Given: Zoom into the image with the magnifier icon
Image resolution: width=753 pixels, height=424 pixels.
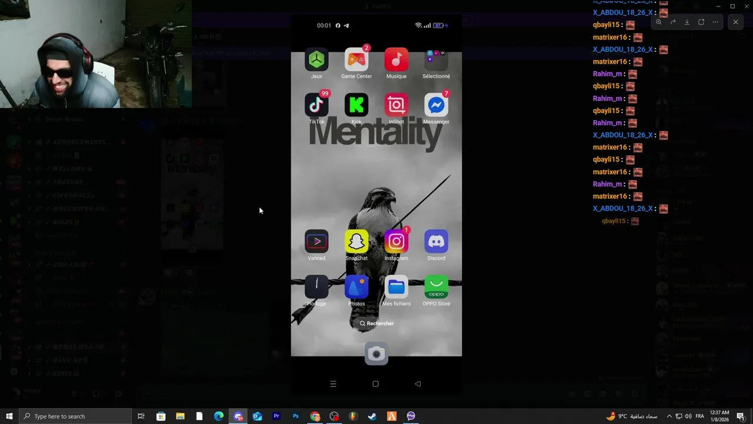Looking at the screenshot, I should click(x=659, y=22).
